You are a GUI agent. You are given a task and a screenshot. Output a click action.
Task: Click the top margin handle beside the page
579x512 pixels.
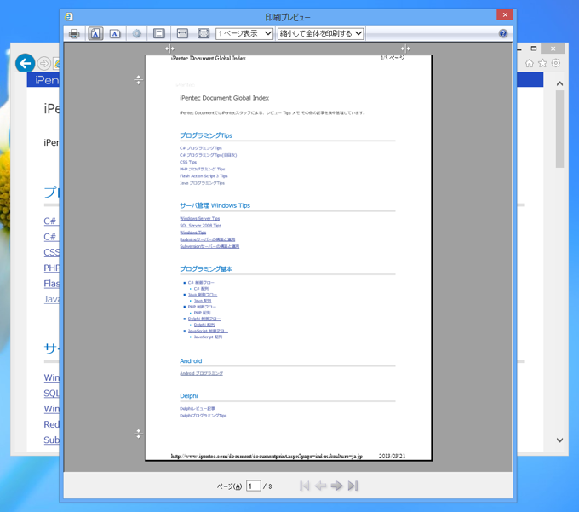[138, 80]
